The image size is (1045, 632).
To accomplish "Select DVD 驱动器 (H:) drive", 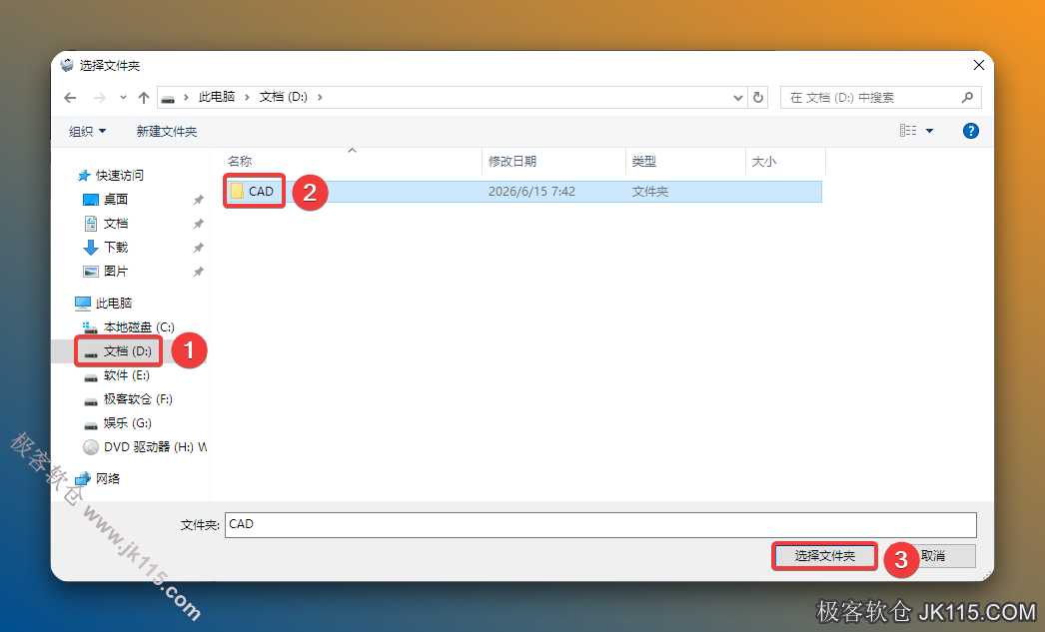I will pyautogui.click(x=155, y=447).
